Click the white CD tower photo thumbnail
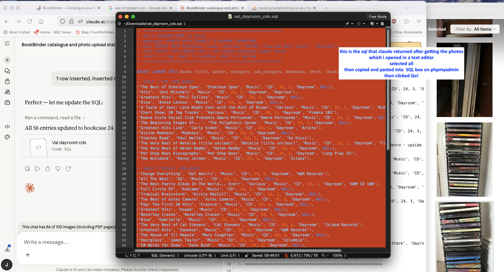 (x=464, y=159)
